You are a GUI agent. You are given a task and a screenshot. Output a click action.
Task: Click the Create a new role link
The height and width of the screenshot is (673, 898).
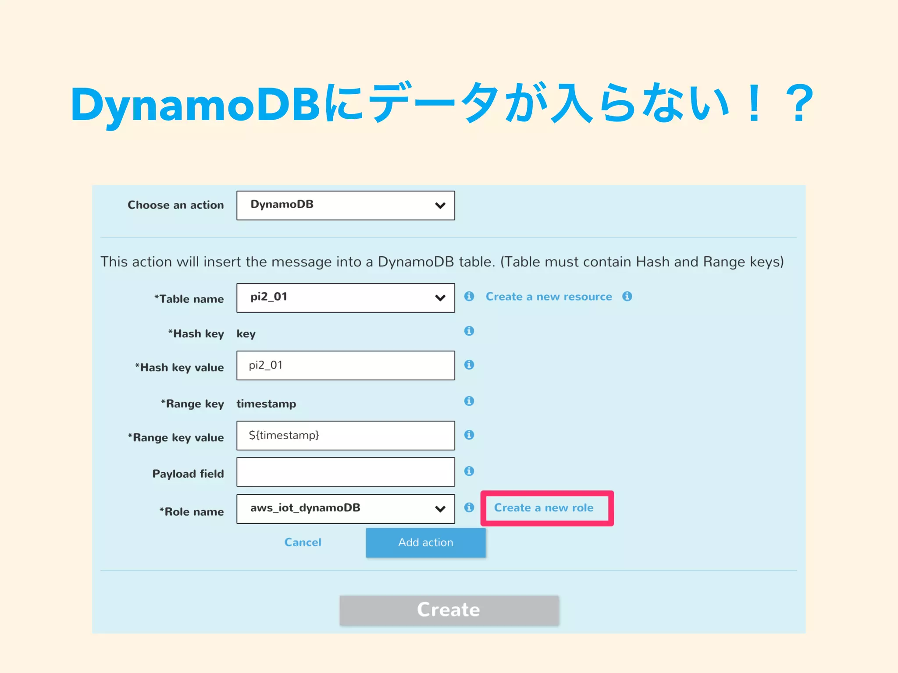point(544,508)
